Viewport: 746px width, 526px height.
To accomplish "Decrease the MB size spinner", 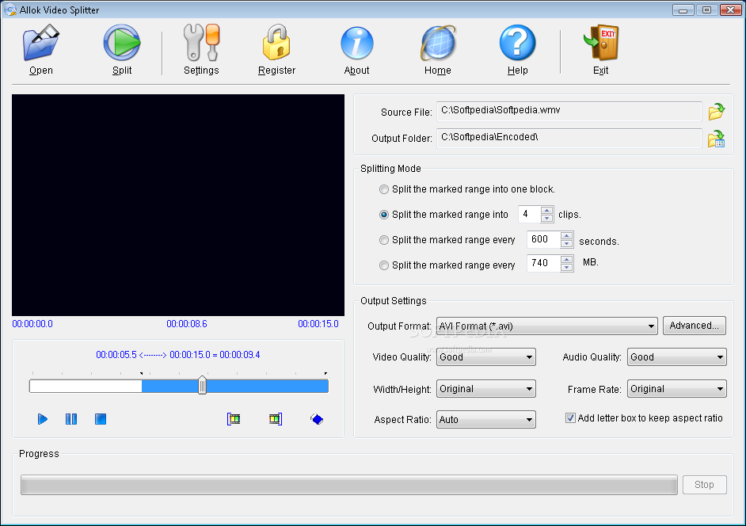I will click(x=567, y=268).
